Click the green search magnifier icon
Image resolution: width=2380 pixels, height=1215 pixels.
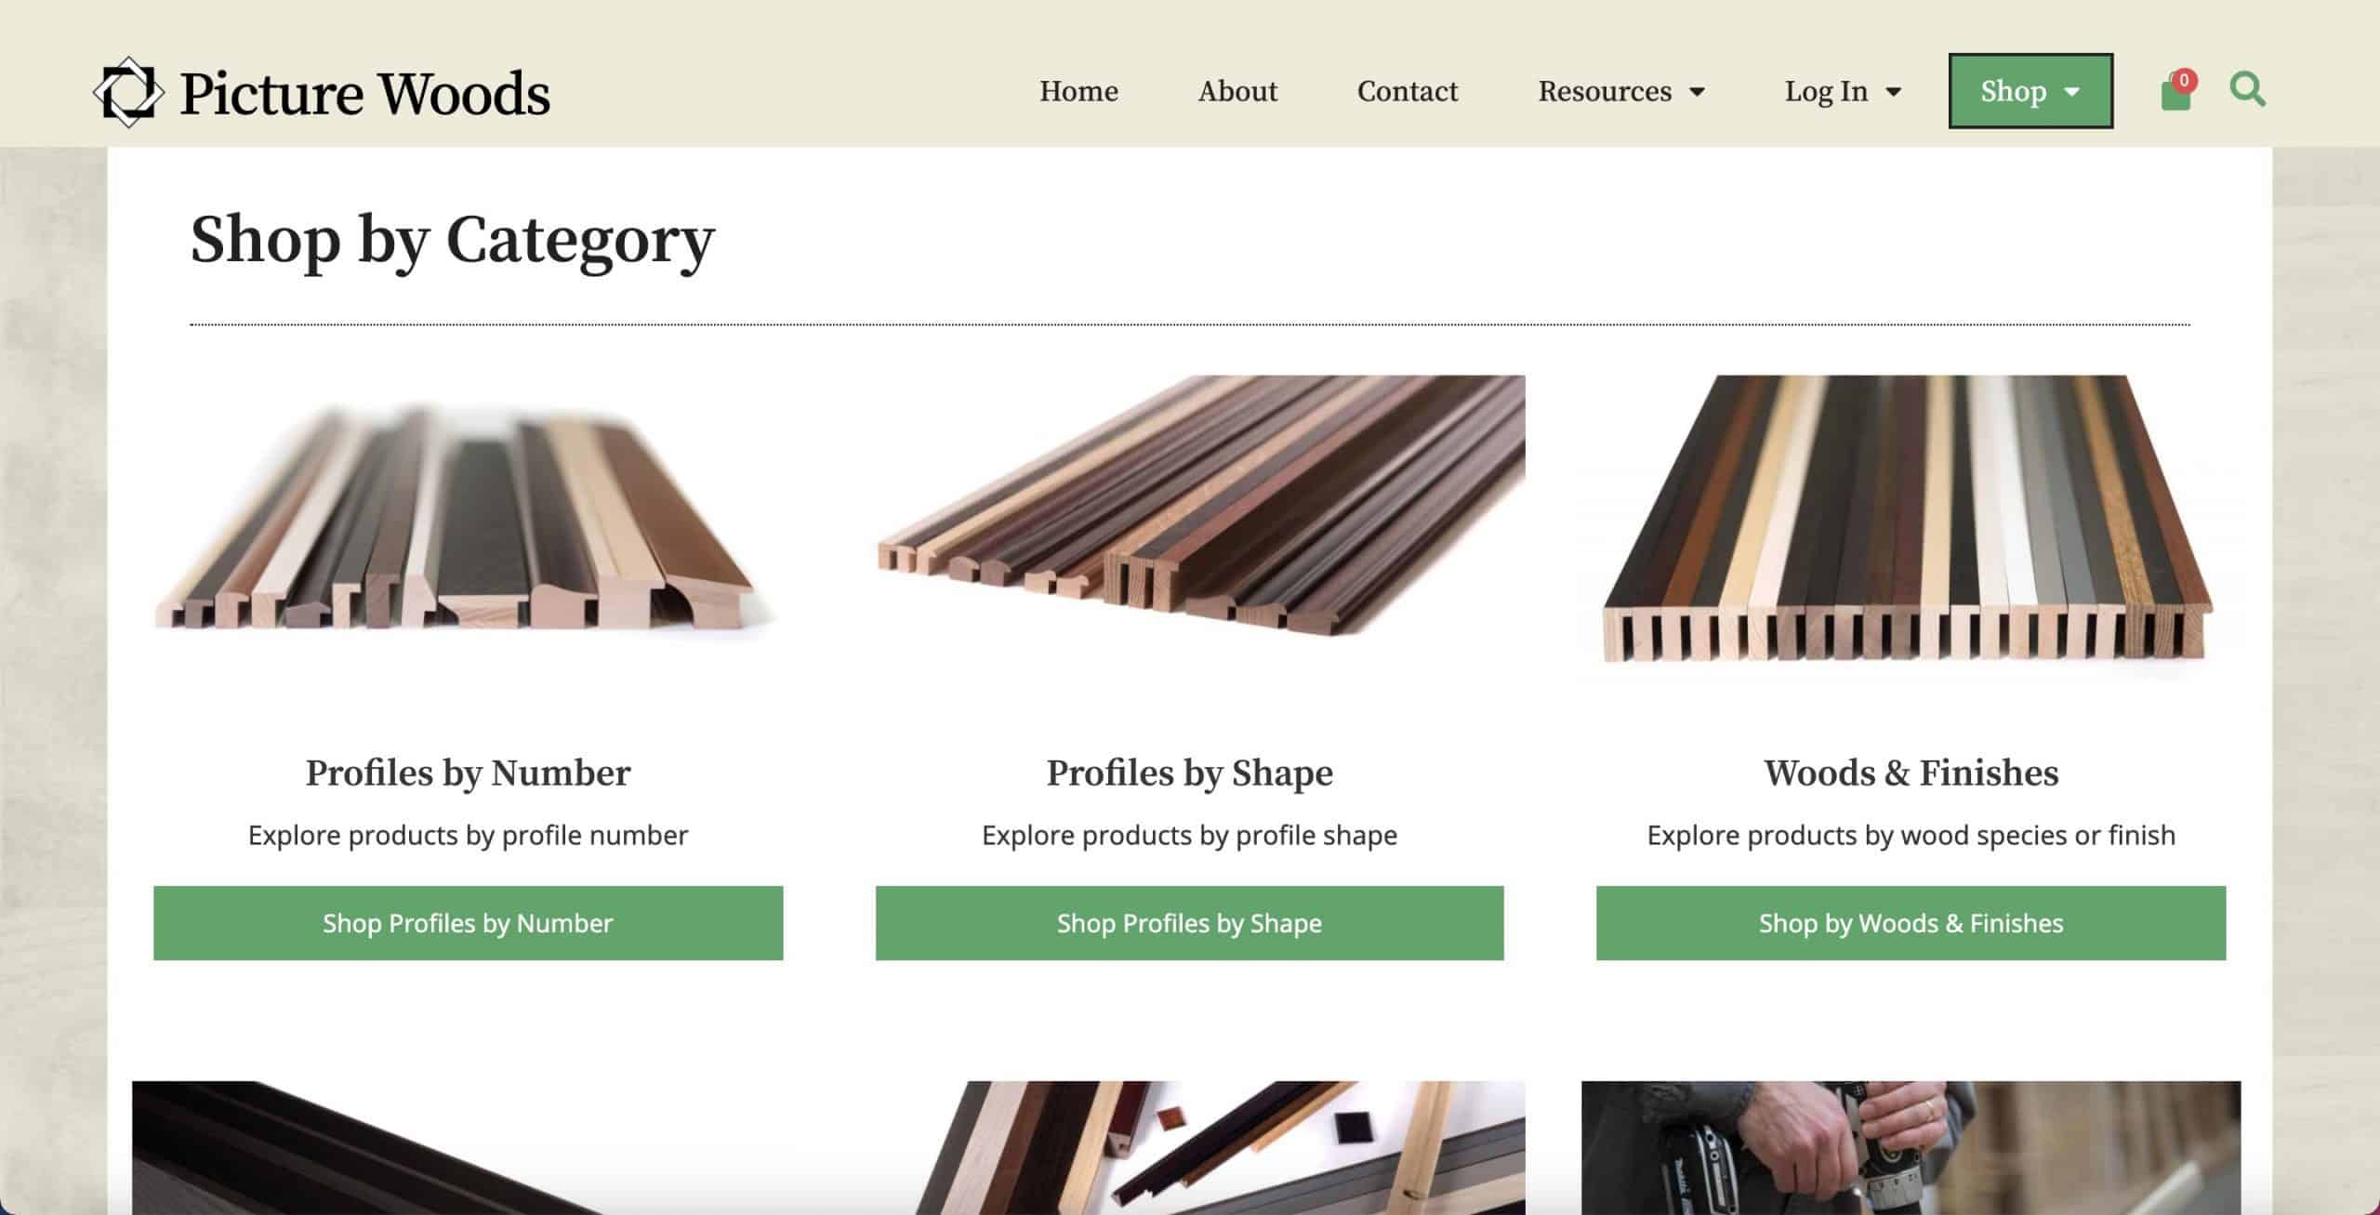2248,90
